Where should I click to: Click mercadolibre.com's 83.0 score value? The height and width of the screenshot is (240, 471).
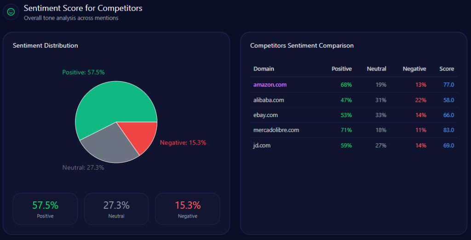pos(448,130)
